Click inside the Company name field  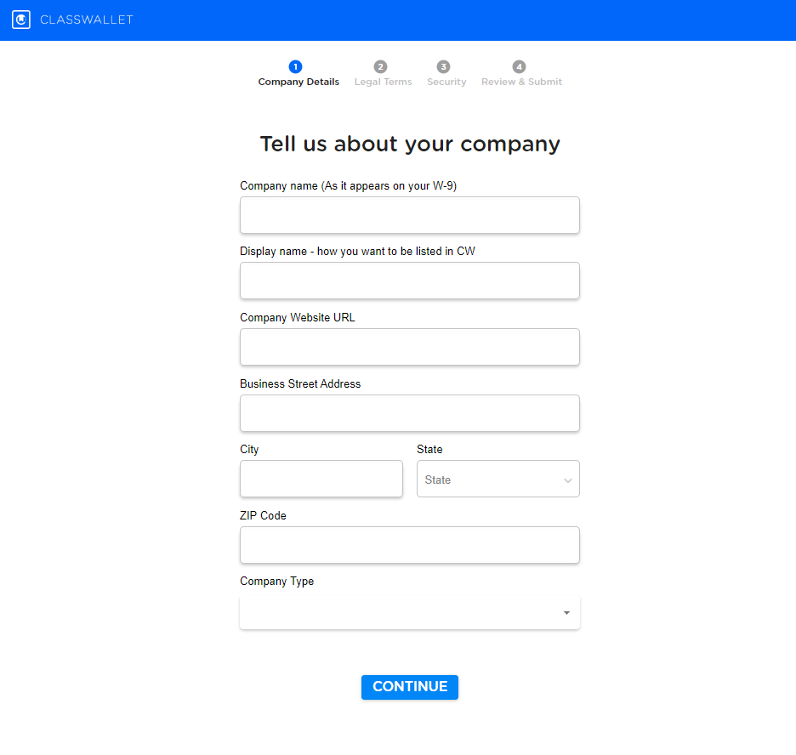409,214
